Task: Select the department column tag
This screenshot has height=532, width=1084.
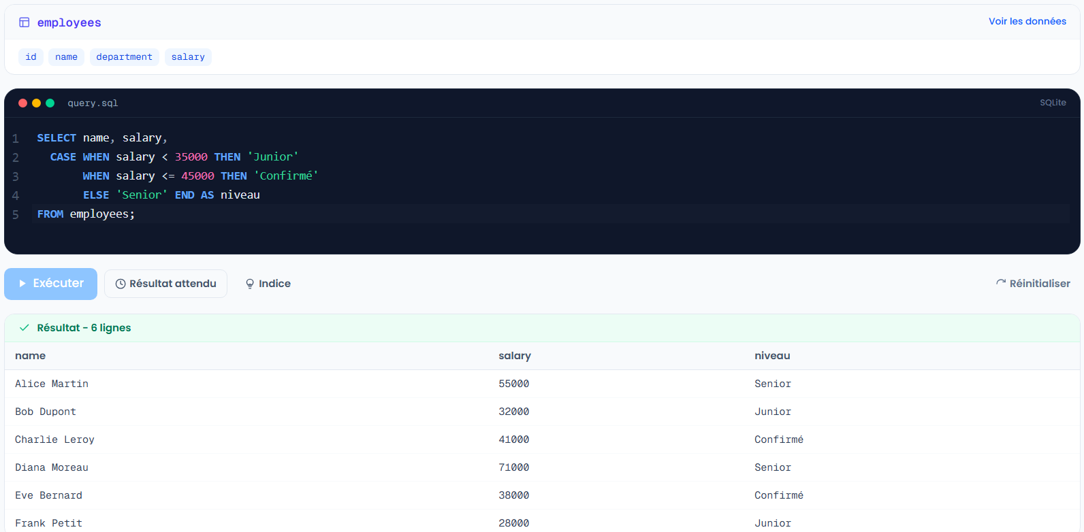Action: coord(125,57)
